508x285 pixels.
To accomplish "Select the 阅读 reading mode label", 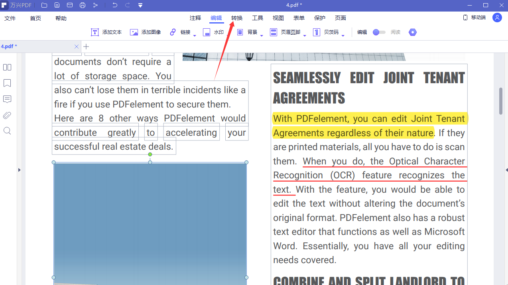I will pos(396,32).
